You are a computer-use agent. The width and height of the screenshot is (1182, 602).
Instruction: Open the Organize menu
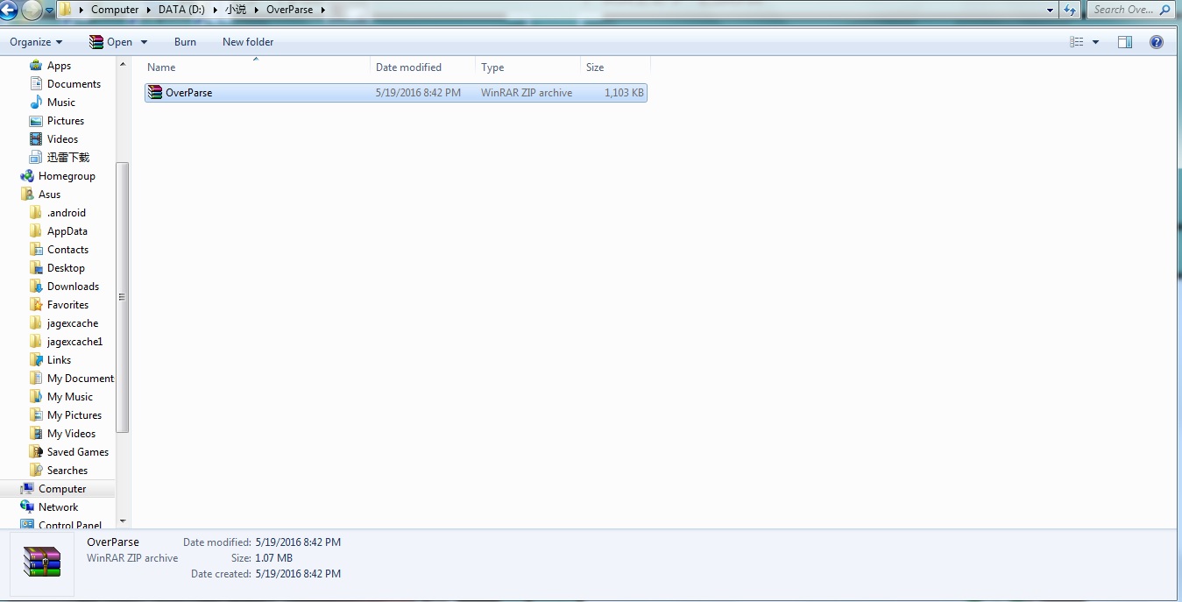pos(36,42)
